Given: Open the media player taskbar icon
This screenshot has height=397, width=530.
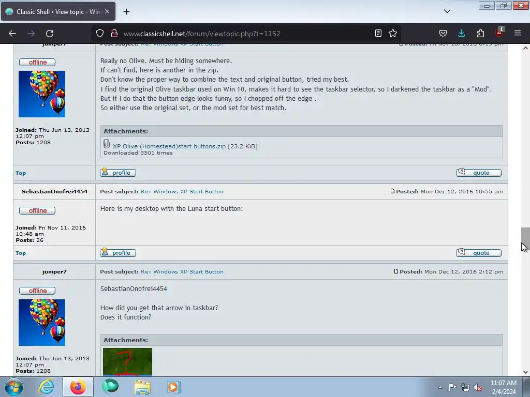Looking at the screenshot, I should pos(174,387).
